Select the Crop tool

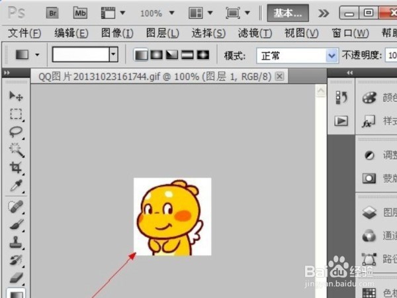[16, 168]
